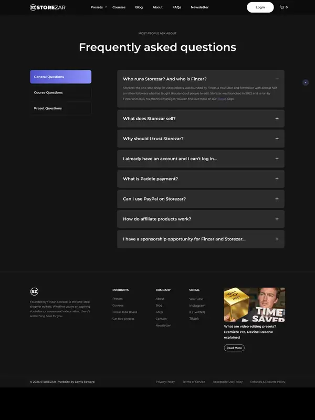Visit X (Twitter) social link
Viewport: 315px width, 420px height.
(197, 312)
